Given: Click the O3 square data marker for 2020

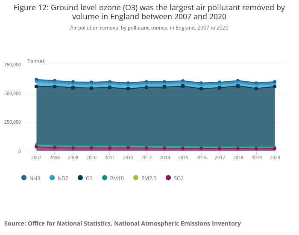Looking at the screenshot, I should click(275, 86).
